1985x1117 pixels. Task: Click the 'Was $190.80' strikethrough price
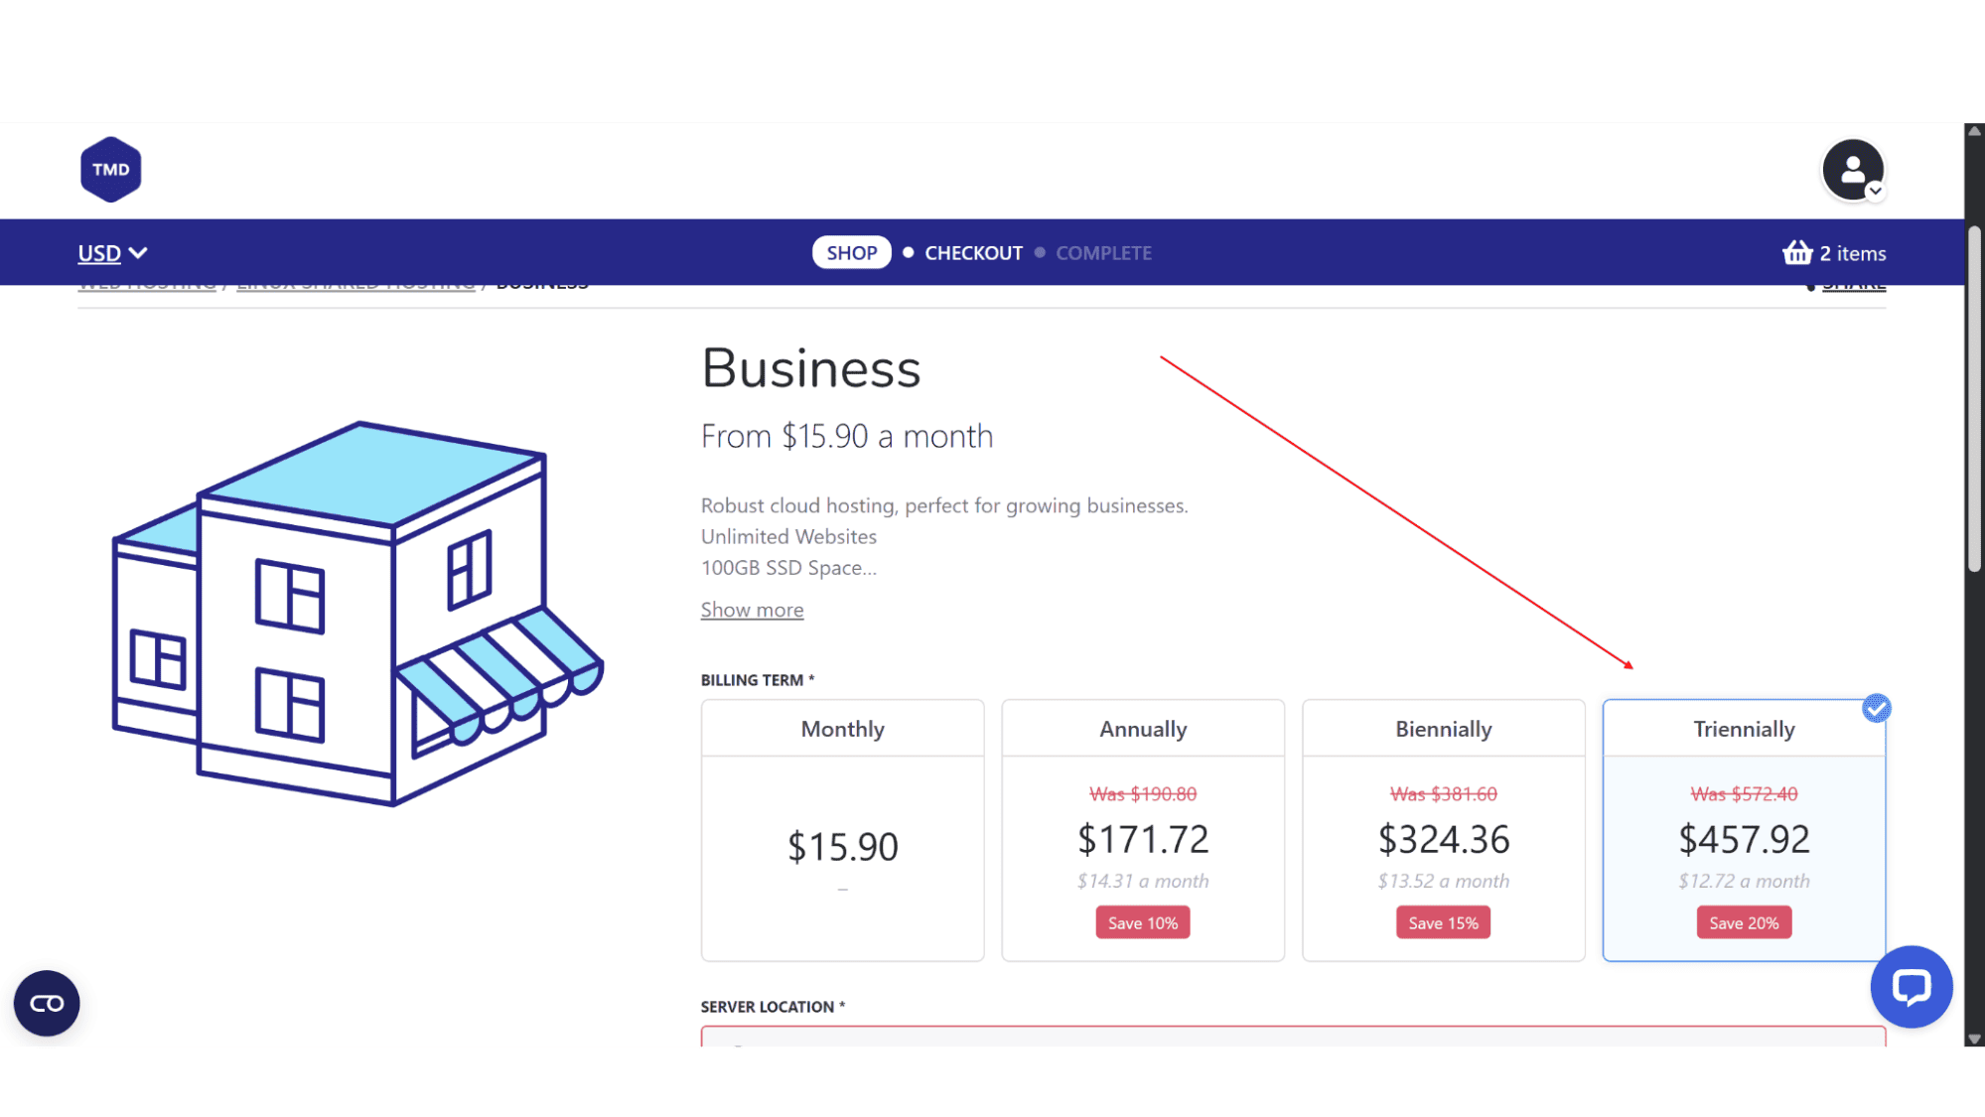coord(1143,793)
